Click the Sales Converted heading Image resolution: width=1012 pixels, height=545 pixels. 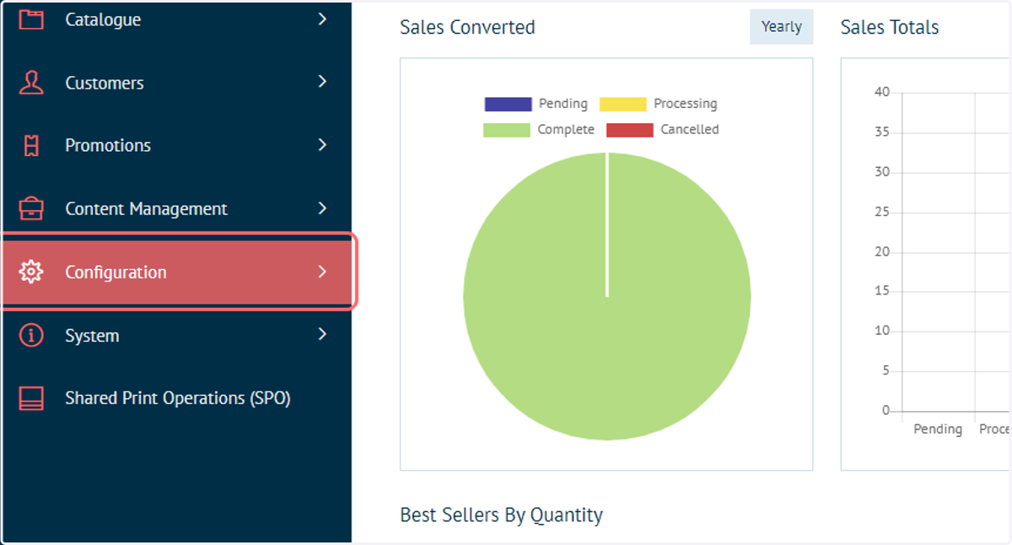467,27
